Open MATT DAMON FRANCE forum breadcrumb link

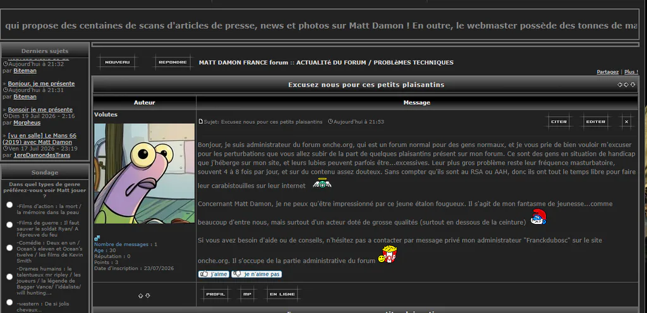(243, 62)
